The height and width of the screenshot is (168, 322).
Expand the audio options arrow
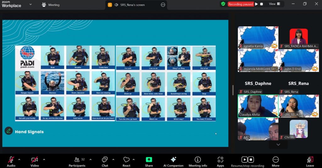click(19, 159)
